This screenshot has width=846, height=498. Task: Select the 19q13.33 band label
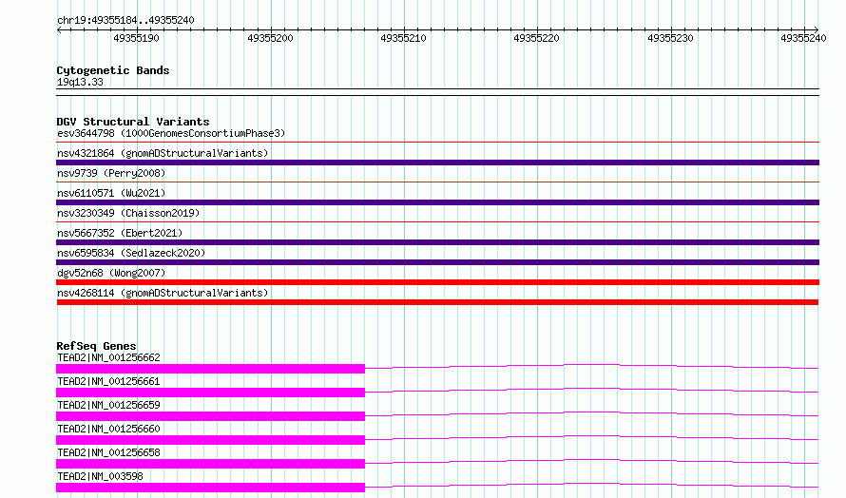(80, 82)
